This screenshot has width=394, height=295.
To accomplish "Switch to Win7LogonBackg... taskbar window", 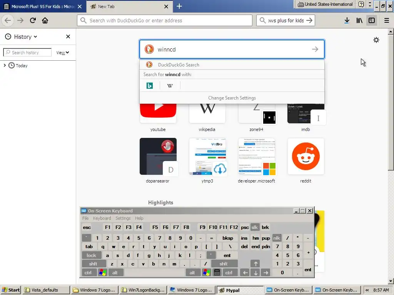I will [143, 290].
